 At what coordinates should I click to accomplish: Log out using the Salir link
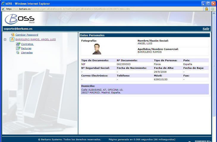[x=206, y=29]
